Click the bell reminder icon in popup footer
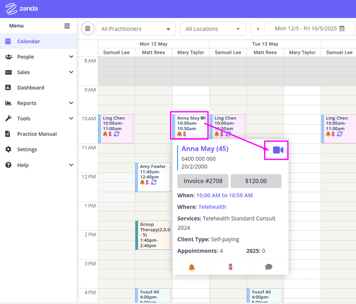The width and height of the screenshot is (356, 304). [192, 267]
